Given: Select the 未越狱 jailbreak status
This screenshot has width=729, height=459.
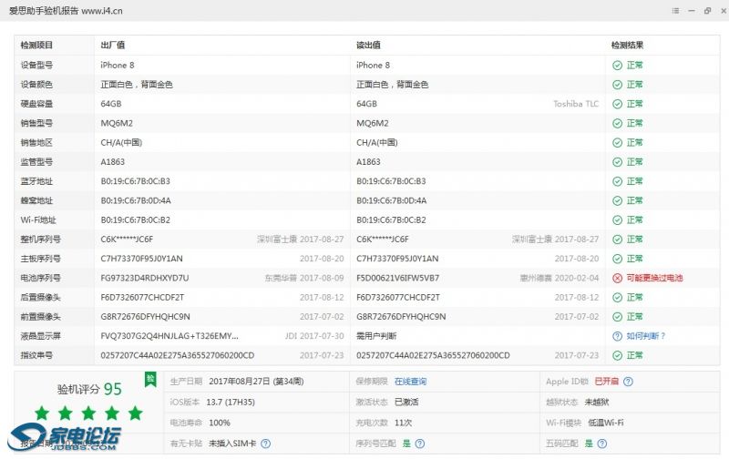Looking at the screenshot, I should point(597,402).
